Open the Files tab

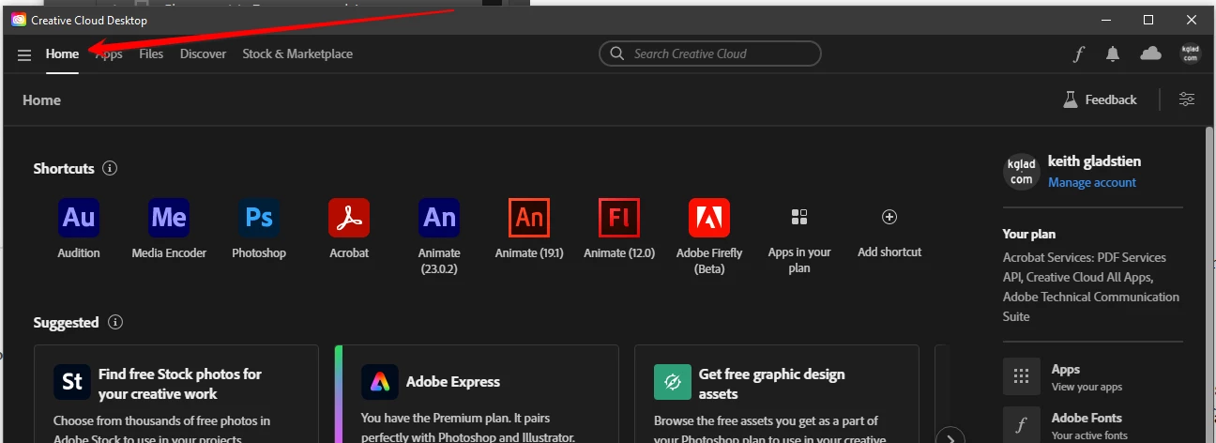(151, 54)
